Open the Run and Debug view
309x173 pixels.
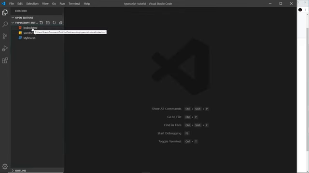click(5, 48)
